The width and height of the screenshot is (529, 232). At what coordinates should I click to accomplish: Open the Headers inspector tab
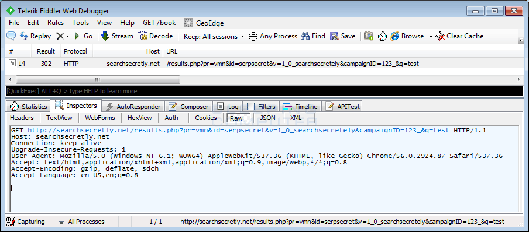click(22, 118)
